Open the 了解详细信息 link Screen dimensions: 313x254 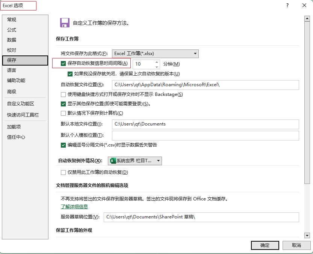74,207
